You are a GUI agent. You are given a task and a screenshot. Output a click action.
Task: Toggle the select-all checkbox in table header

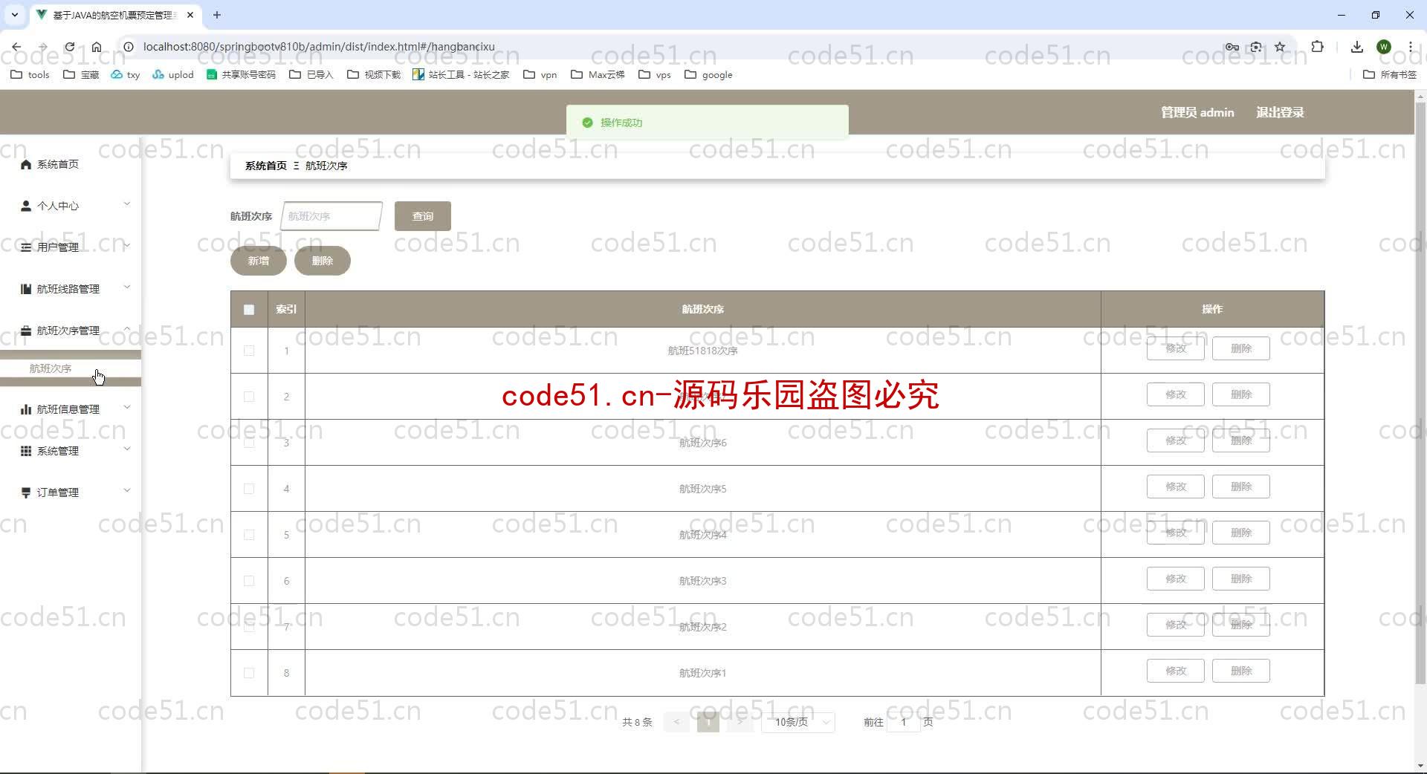(249, 310)
